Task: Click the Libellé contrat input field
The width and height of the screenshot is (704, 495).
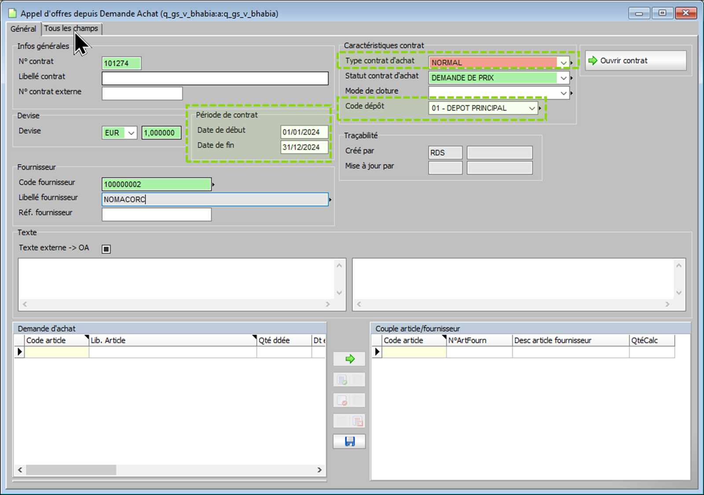Action: click(x=215, y=78)
